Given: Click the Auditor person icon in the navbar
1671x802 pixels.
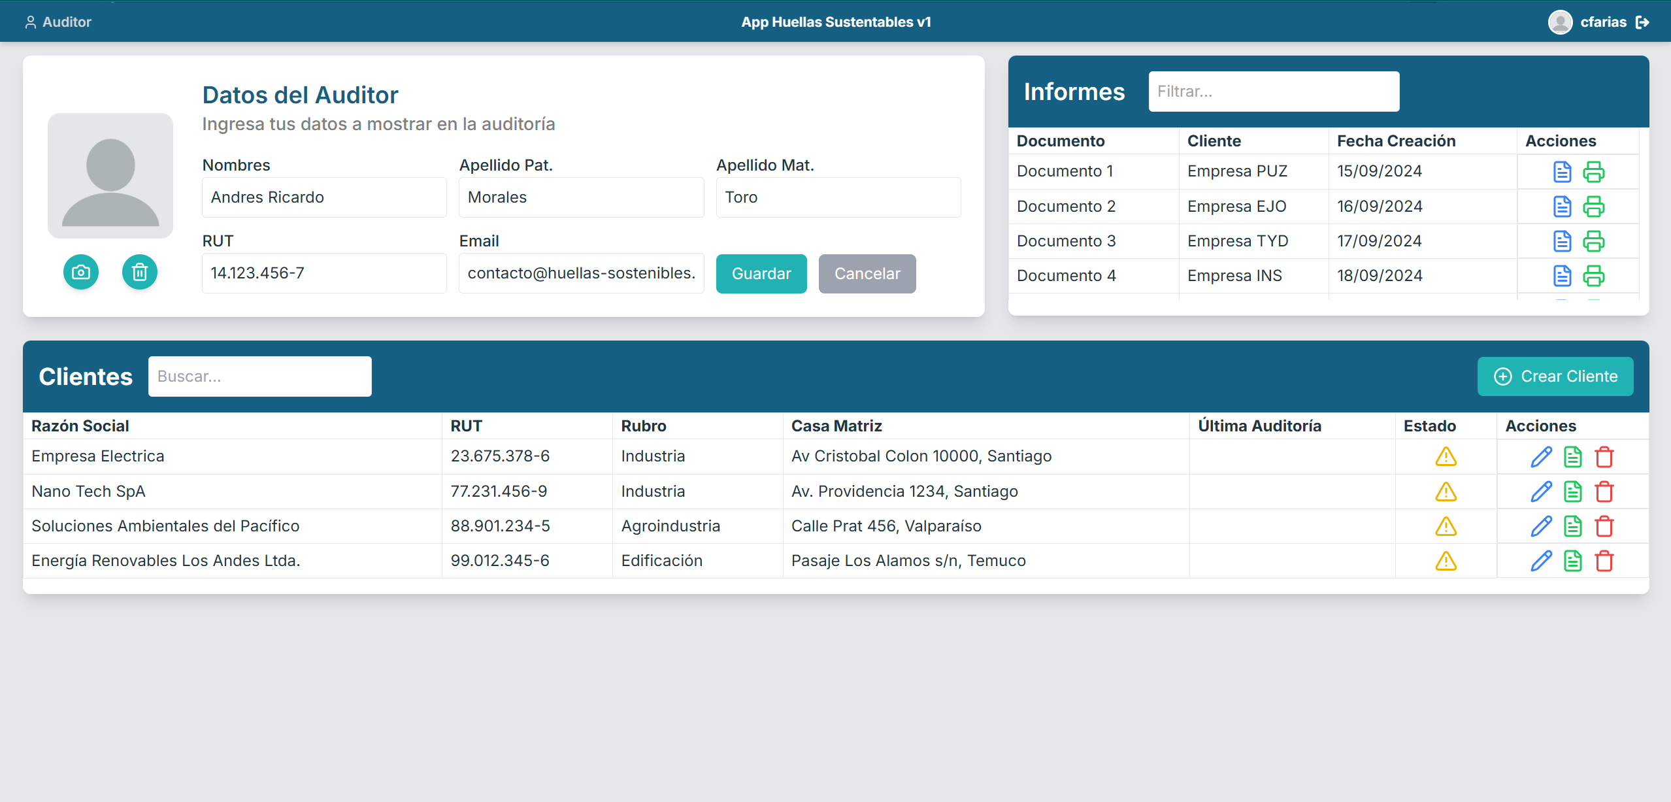Looking at the screenshot, I should [x=30, y=22].
